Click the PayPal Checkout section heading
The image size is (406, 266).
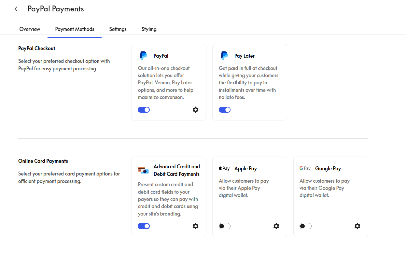(37, 48)
